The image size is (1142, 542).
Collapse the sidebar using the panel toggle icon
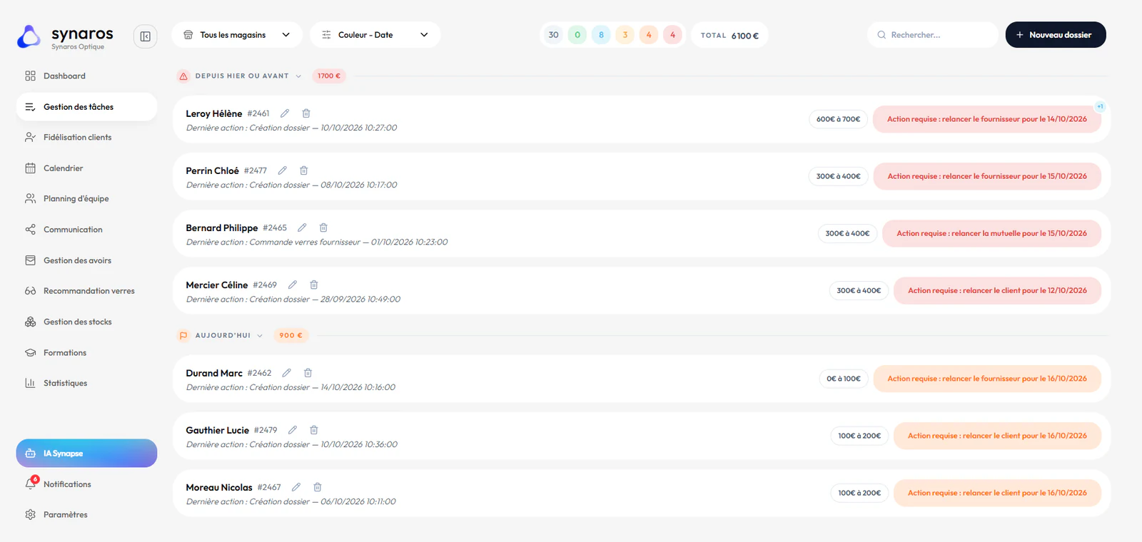pyautogui.click(x=145, y=36)
